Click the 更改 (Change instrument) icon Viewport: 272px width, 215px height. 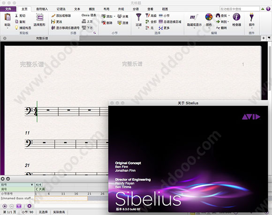coord(53,22)
